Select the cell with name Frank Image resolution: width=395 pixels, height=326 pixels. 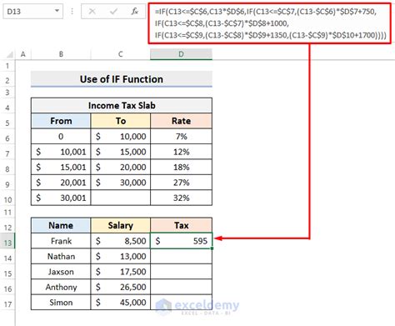coord(61,241)
